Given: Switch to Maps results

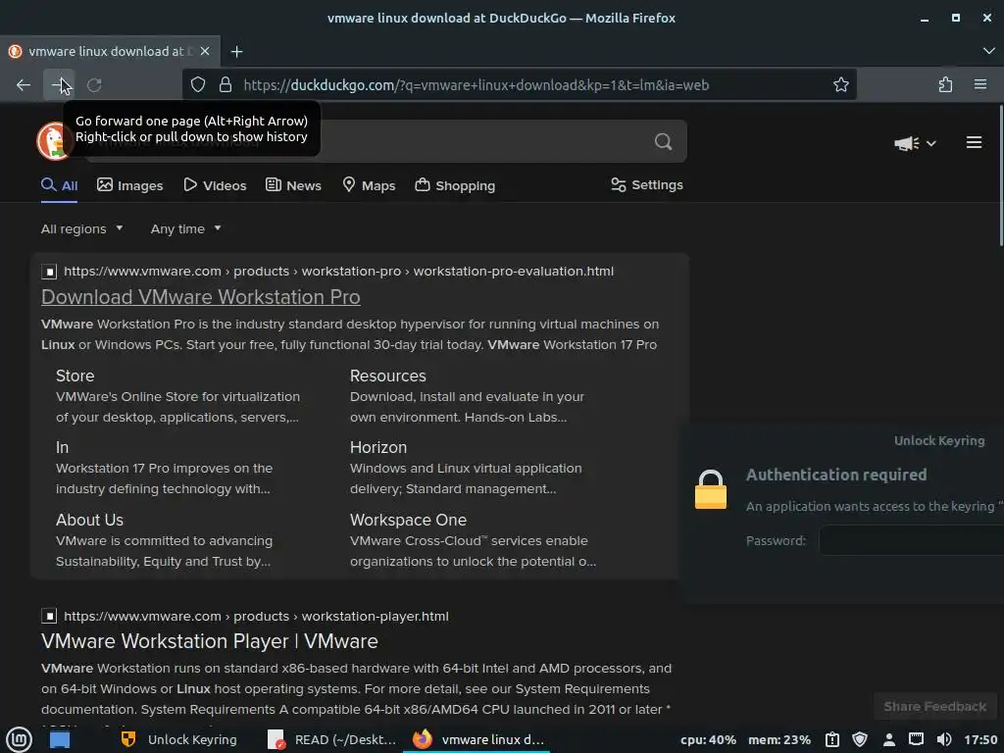Looking at the screenshot, I should pos(369,185).
